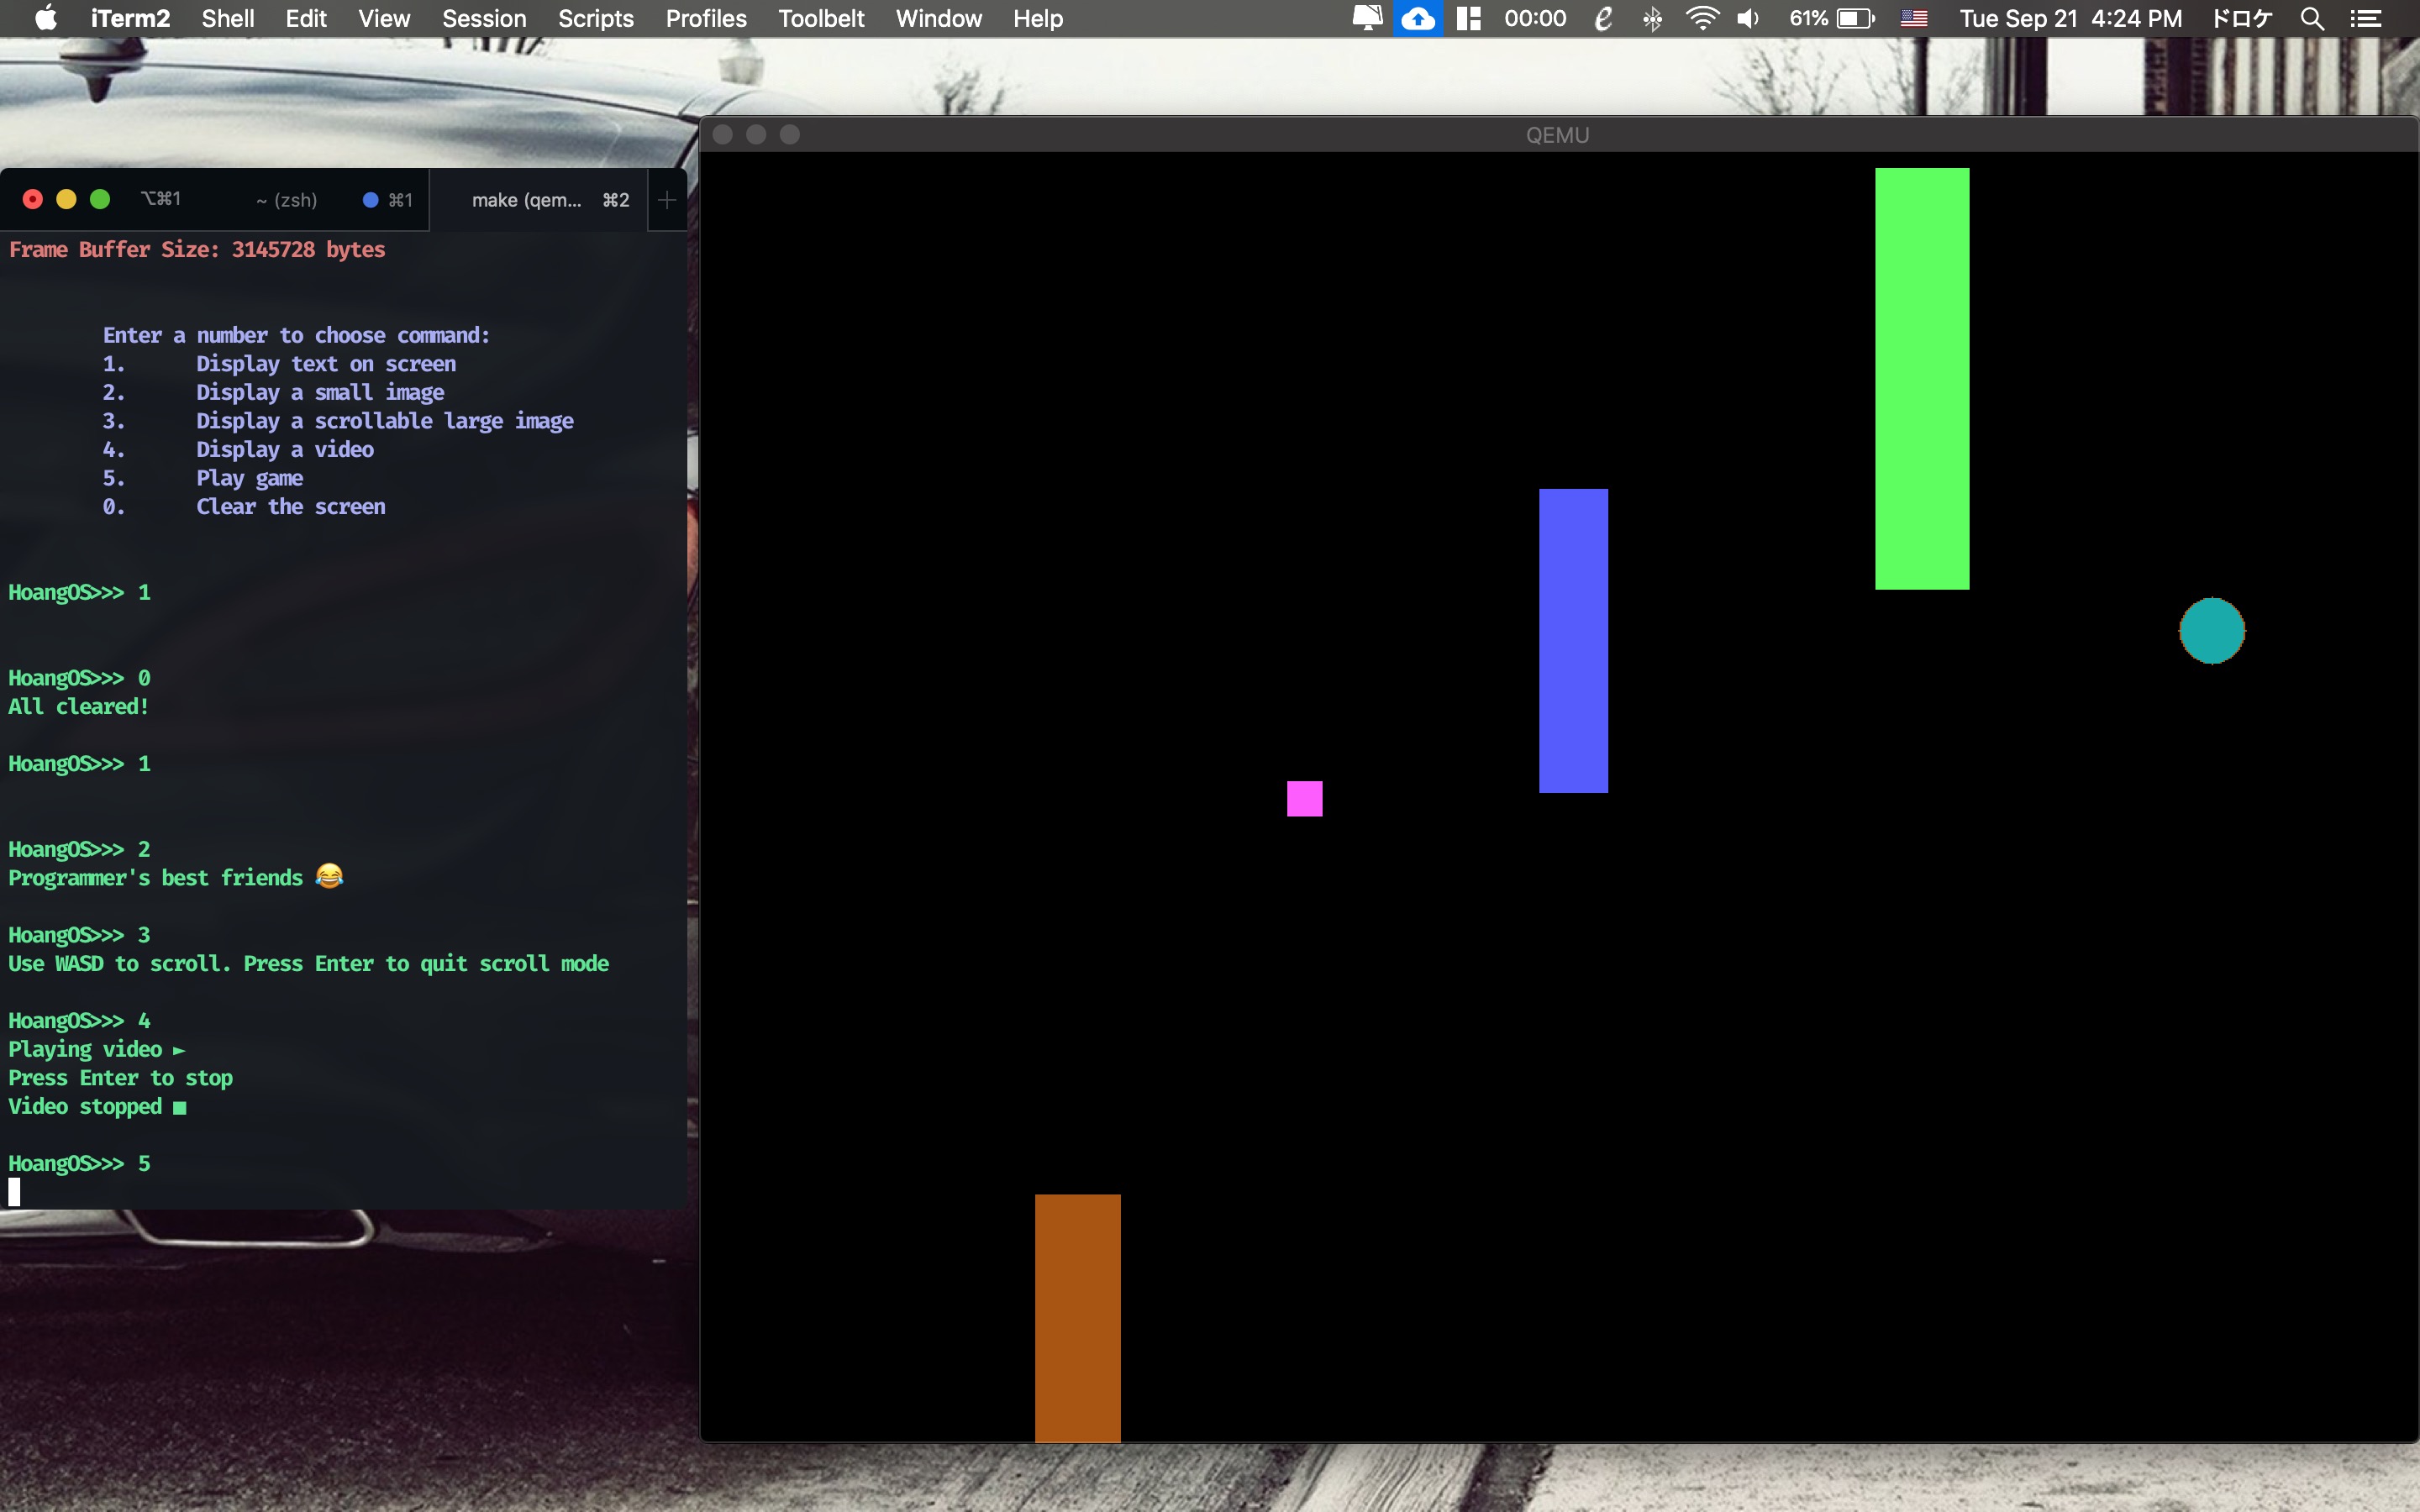Open the battery 61% status menu
The width and height of the screenshot is (2420, 1512).
(x=1832, y=19)
